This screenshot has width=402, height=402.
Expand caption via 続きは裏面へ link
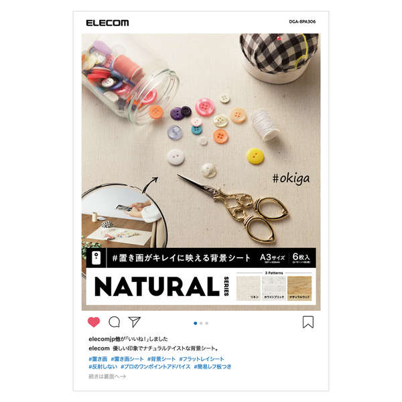coord(107,377)
